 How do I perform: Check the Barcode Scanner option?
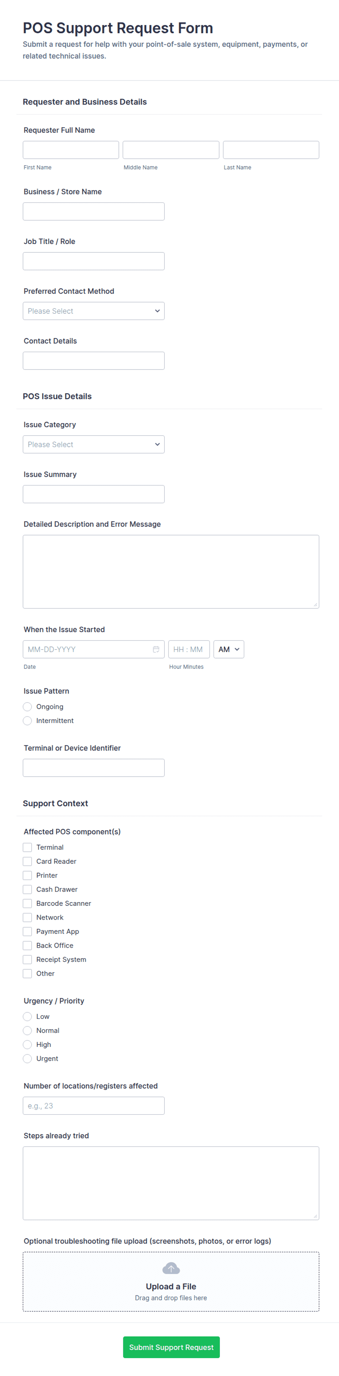click(x=27, y=903)
